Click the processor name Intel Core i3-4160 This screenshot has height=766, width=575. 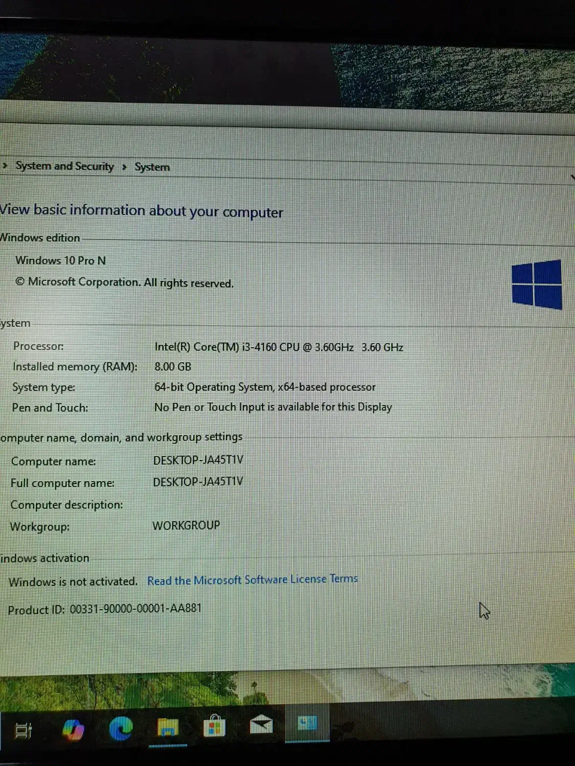pyautogui.click(x=254, y=347)
